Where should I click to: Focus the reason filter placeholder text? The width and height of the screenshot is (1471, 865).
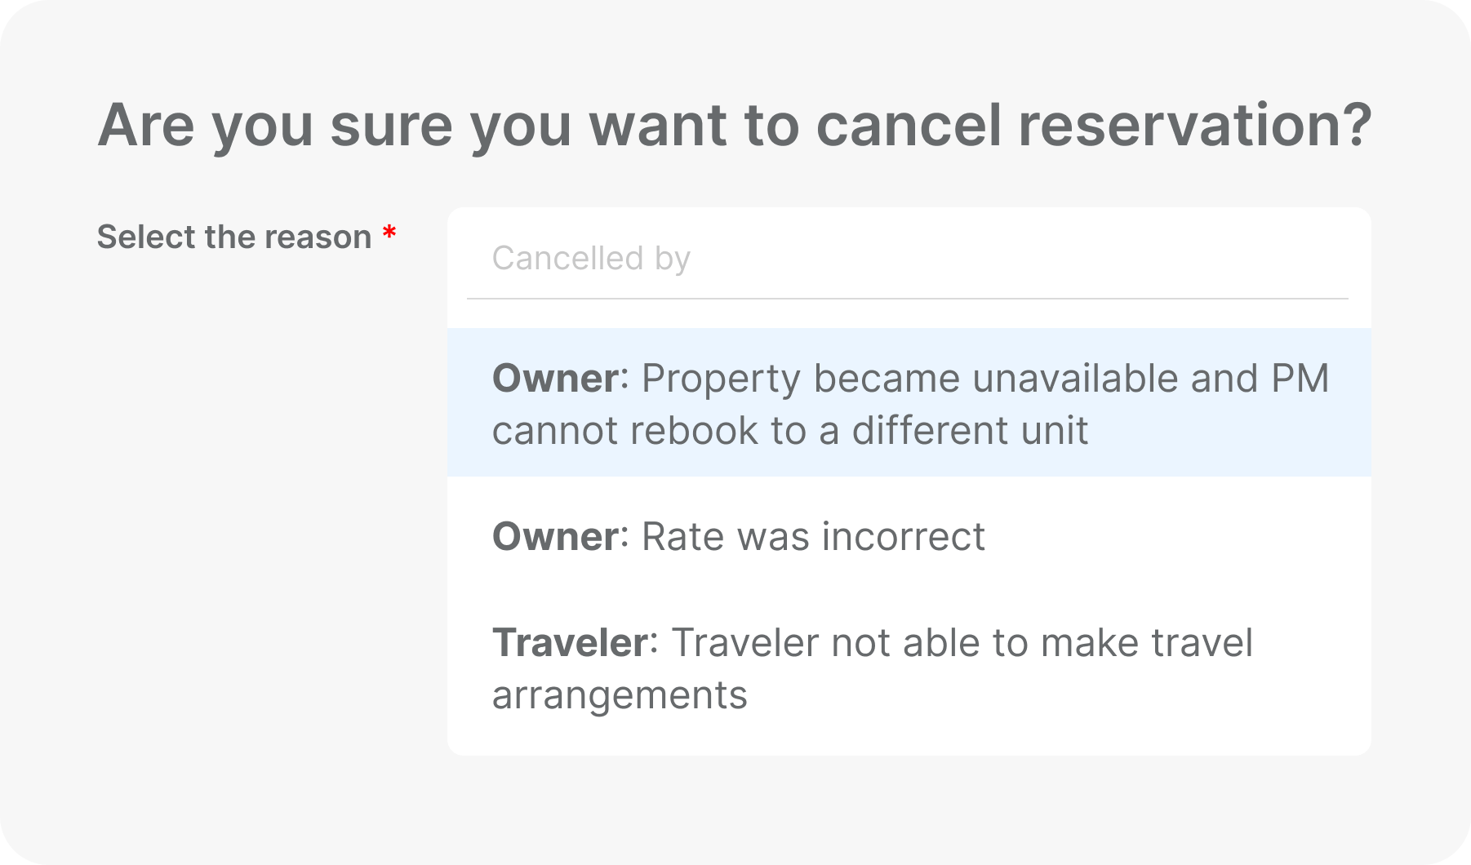point(591,259)
